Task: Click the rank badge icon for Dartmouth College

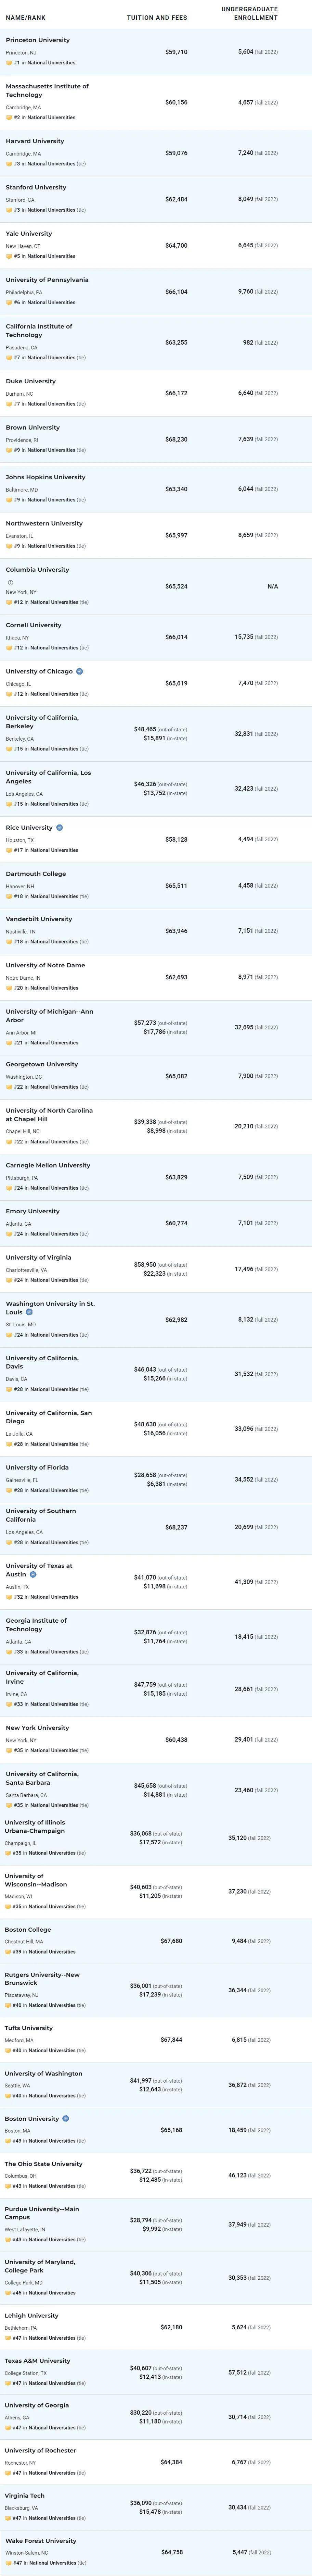Action: click(9, 896)
